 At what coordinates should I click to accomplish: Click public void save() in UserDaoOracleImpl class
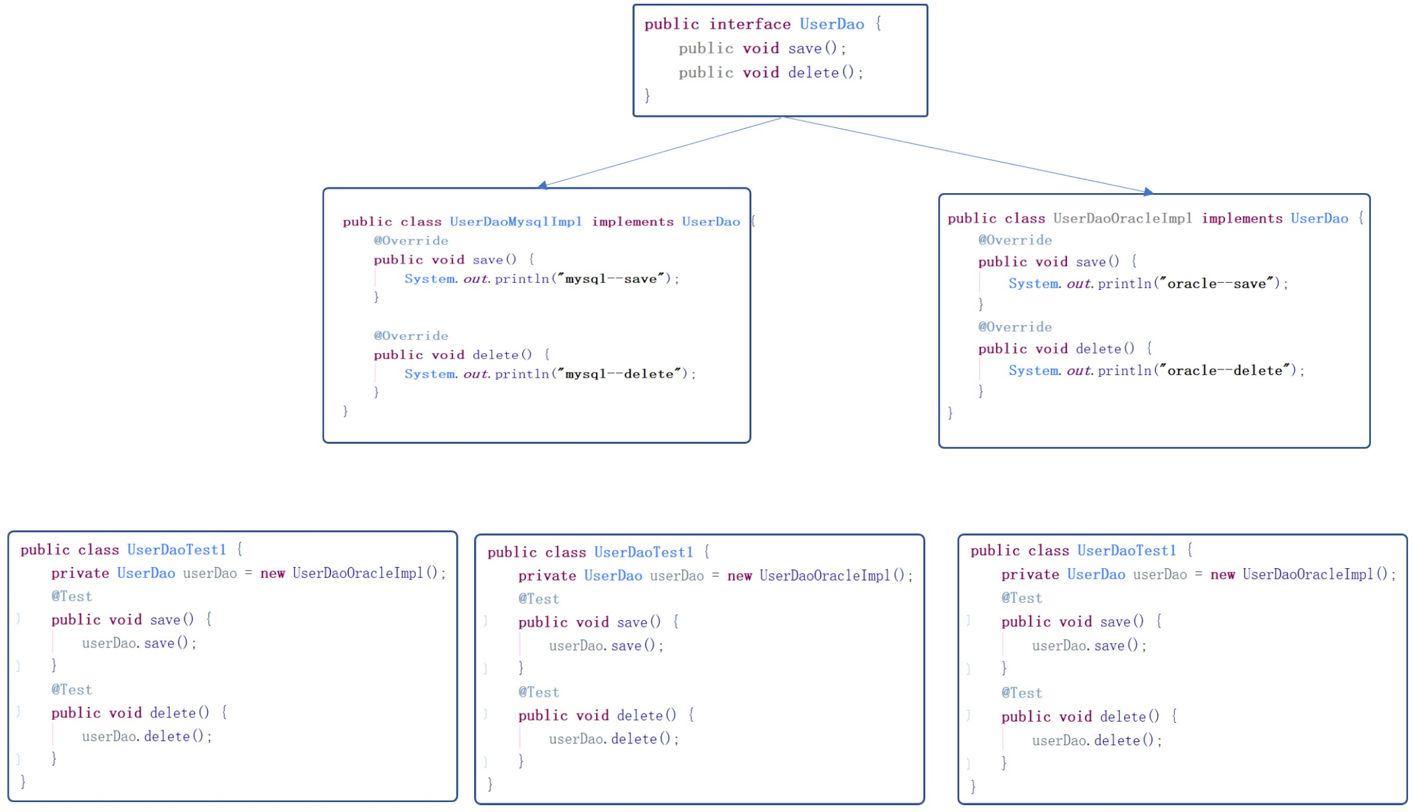[x=1048, y=262]
